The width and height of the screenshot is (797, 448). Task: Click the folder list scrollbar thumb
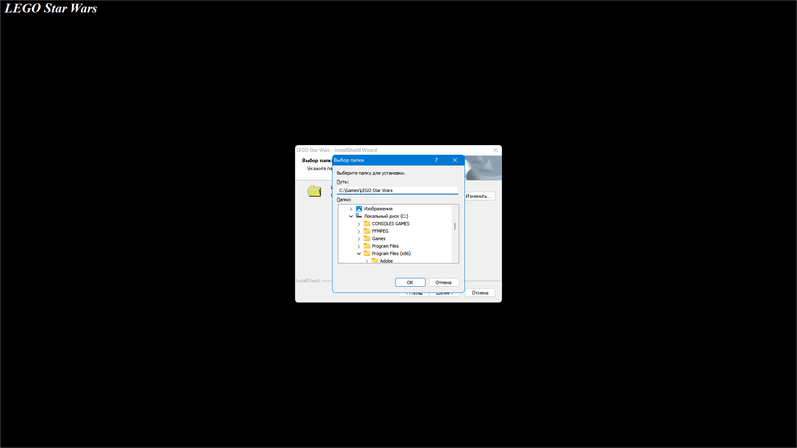(455, 226)
